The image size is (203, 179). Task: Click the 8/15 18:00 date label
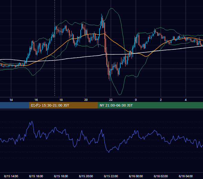coord(61,176)
